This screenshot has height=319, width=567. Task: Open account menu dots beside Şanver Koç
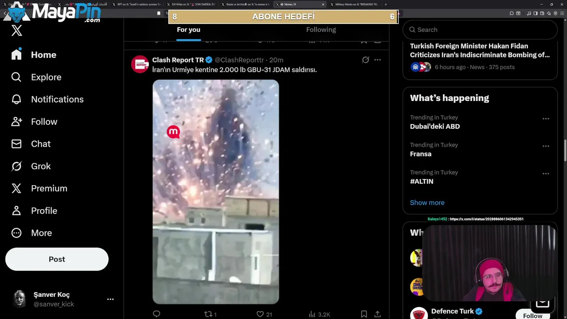110,300
